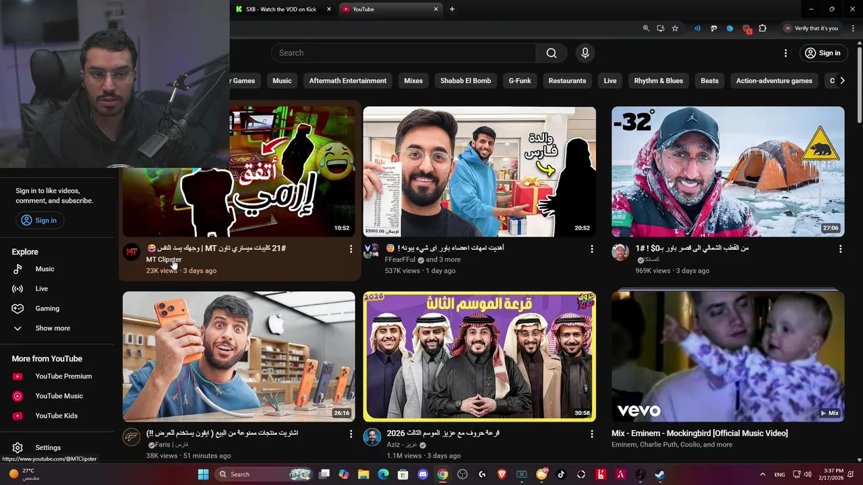Open TikTok from the taskbar
Viewport: 863px width, 485px height.
[x=561, y=474]
